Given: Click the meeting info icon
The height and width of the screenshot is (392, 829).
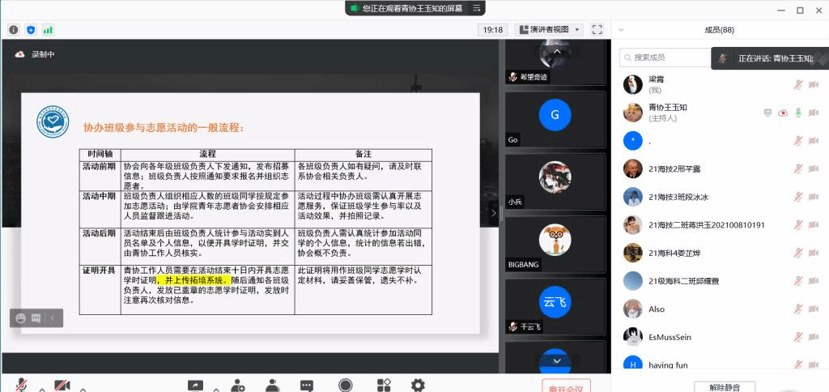Looking at the screenshot, I should [14, 29].
